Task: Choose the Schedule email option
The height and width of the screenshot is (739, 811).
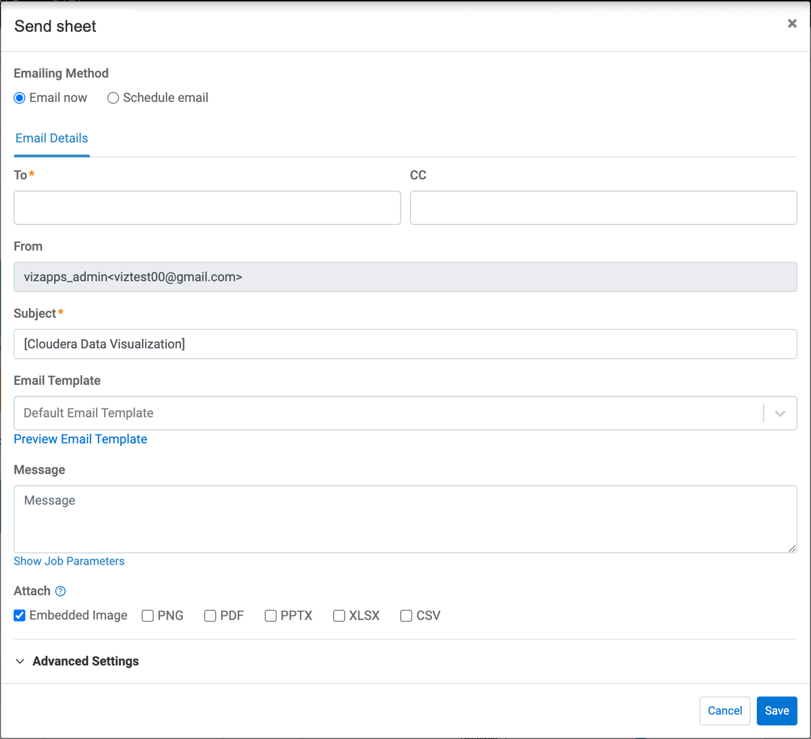Action: pyautogui.click(x=114, y=98)
